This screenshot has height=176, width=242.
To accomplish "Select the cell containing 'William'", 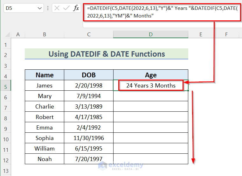I will (45, 149).
